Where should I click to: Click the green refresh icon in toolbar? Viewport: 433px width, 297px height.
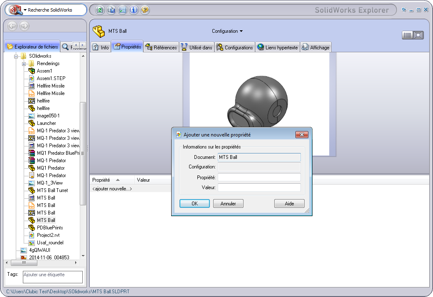[x=100, y=10]
